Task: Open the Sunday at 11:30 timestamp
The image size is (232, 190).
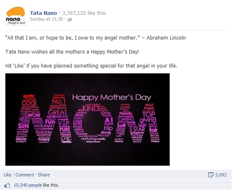Action: pos(46,19)
